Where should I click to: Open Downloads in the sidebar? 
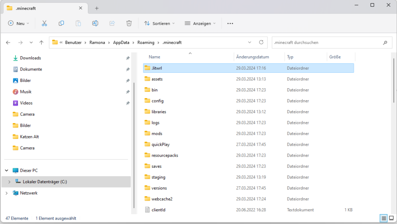[31, 58]
